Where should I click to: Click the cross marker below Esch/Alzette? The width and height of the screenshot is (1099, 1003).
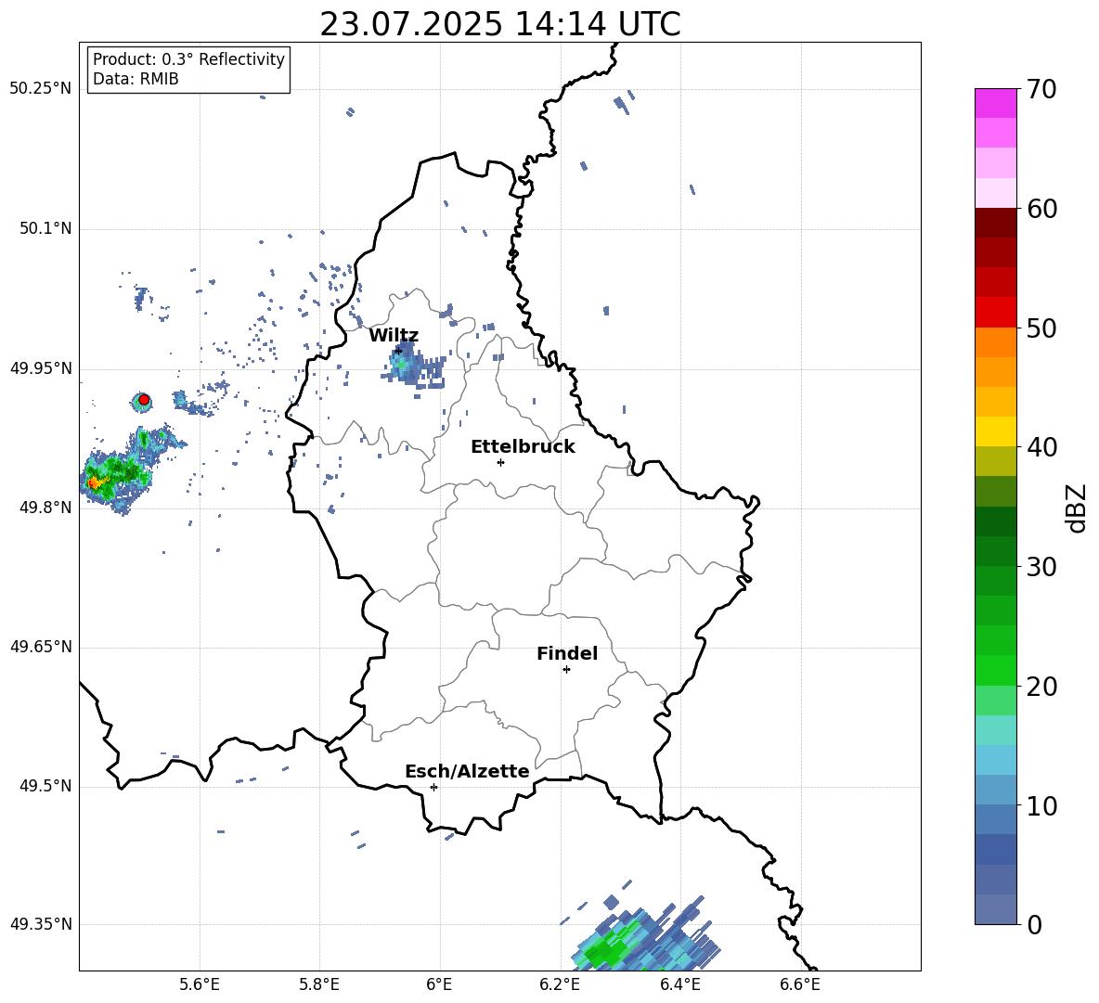coord(433,787)
